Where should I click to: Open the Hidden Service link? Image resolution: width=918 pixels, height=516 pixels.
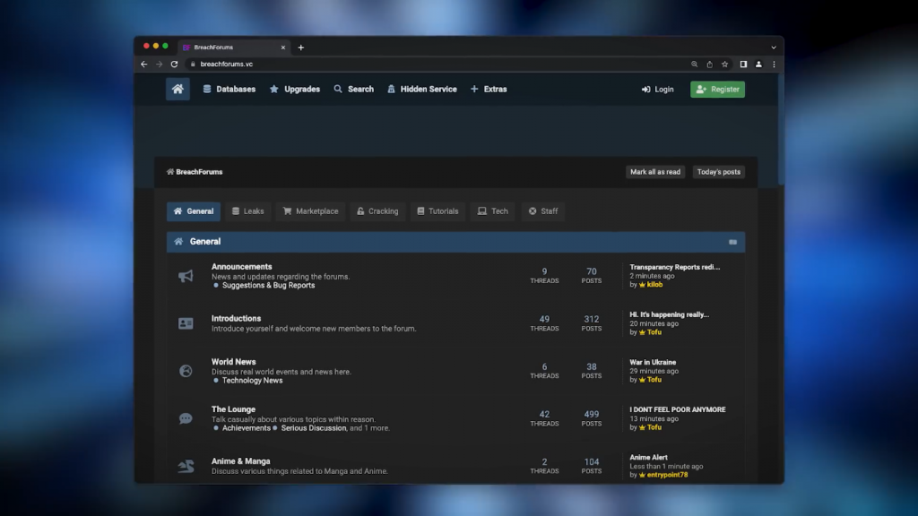coord(422,89)
